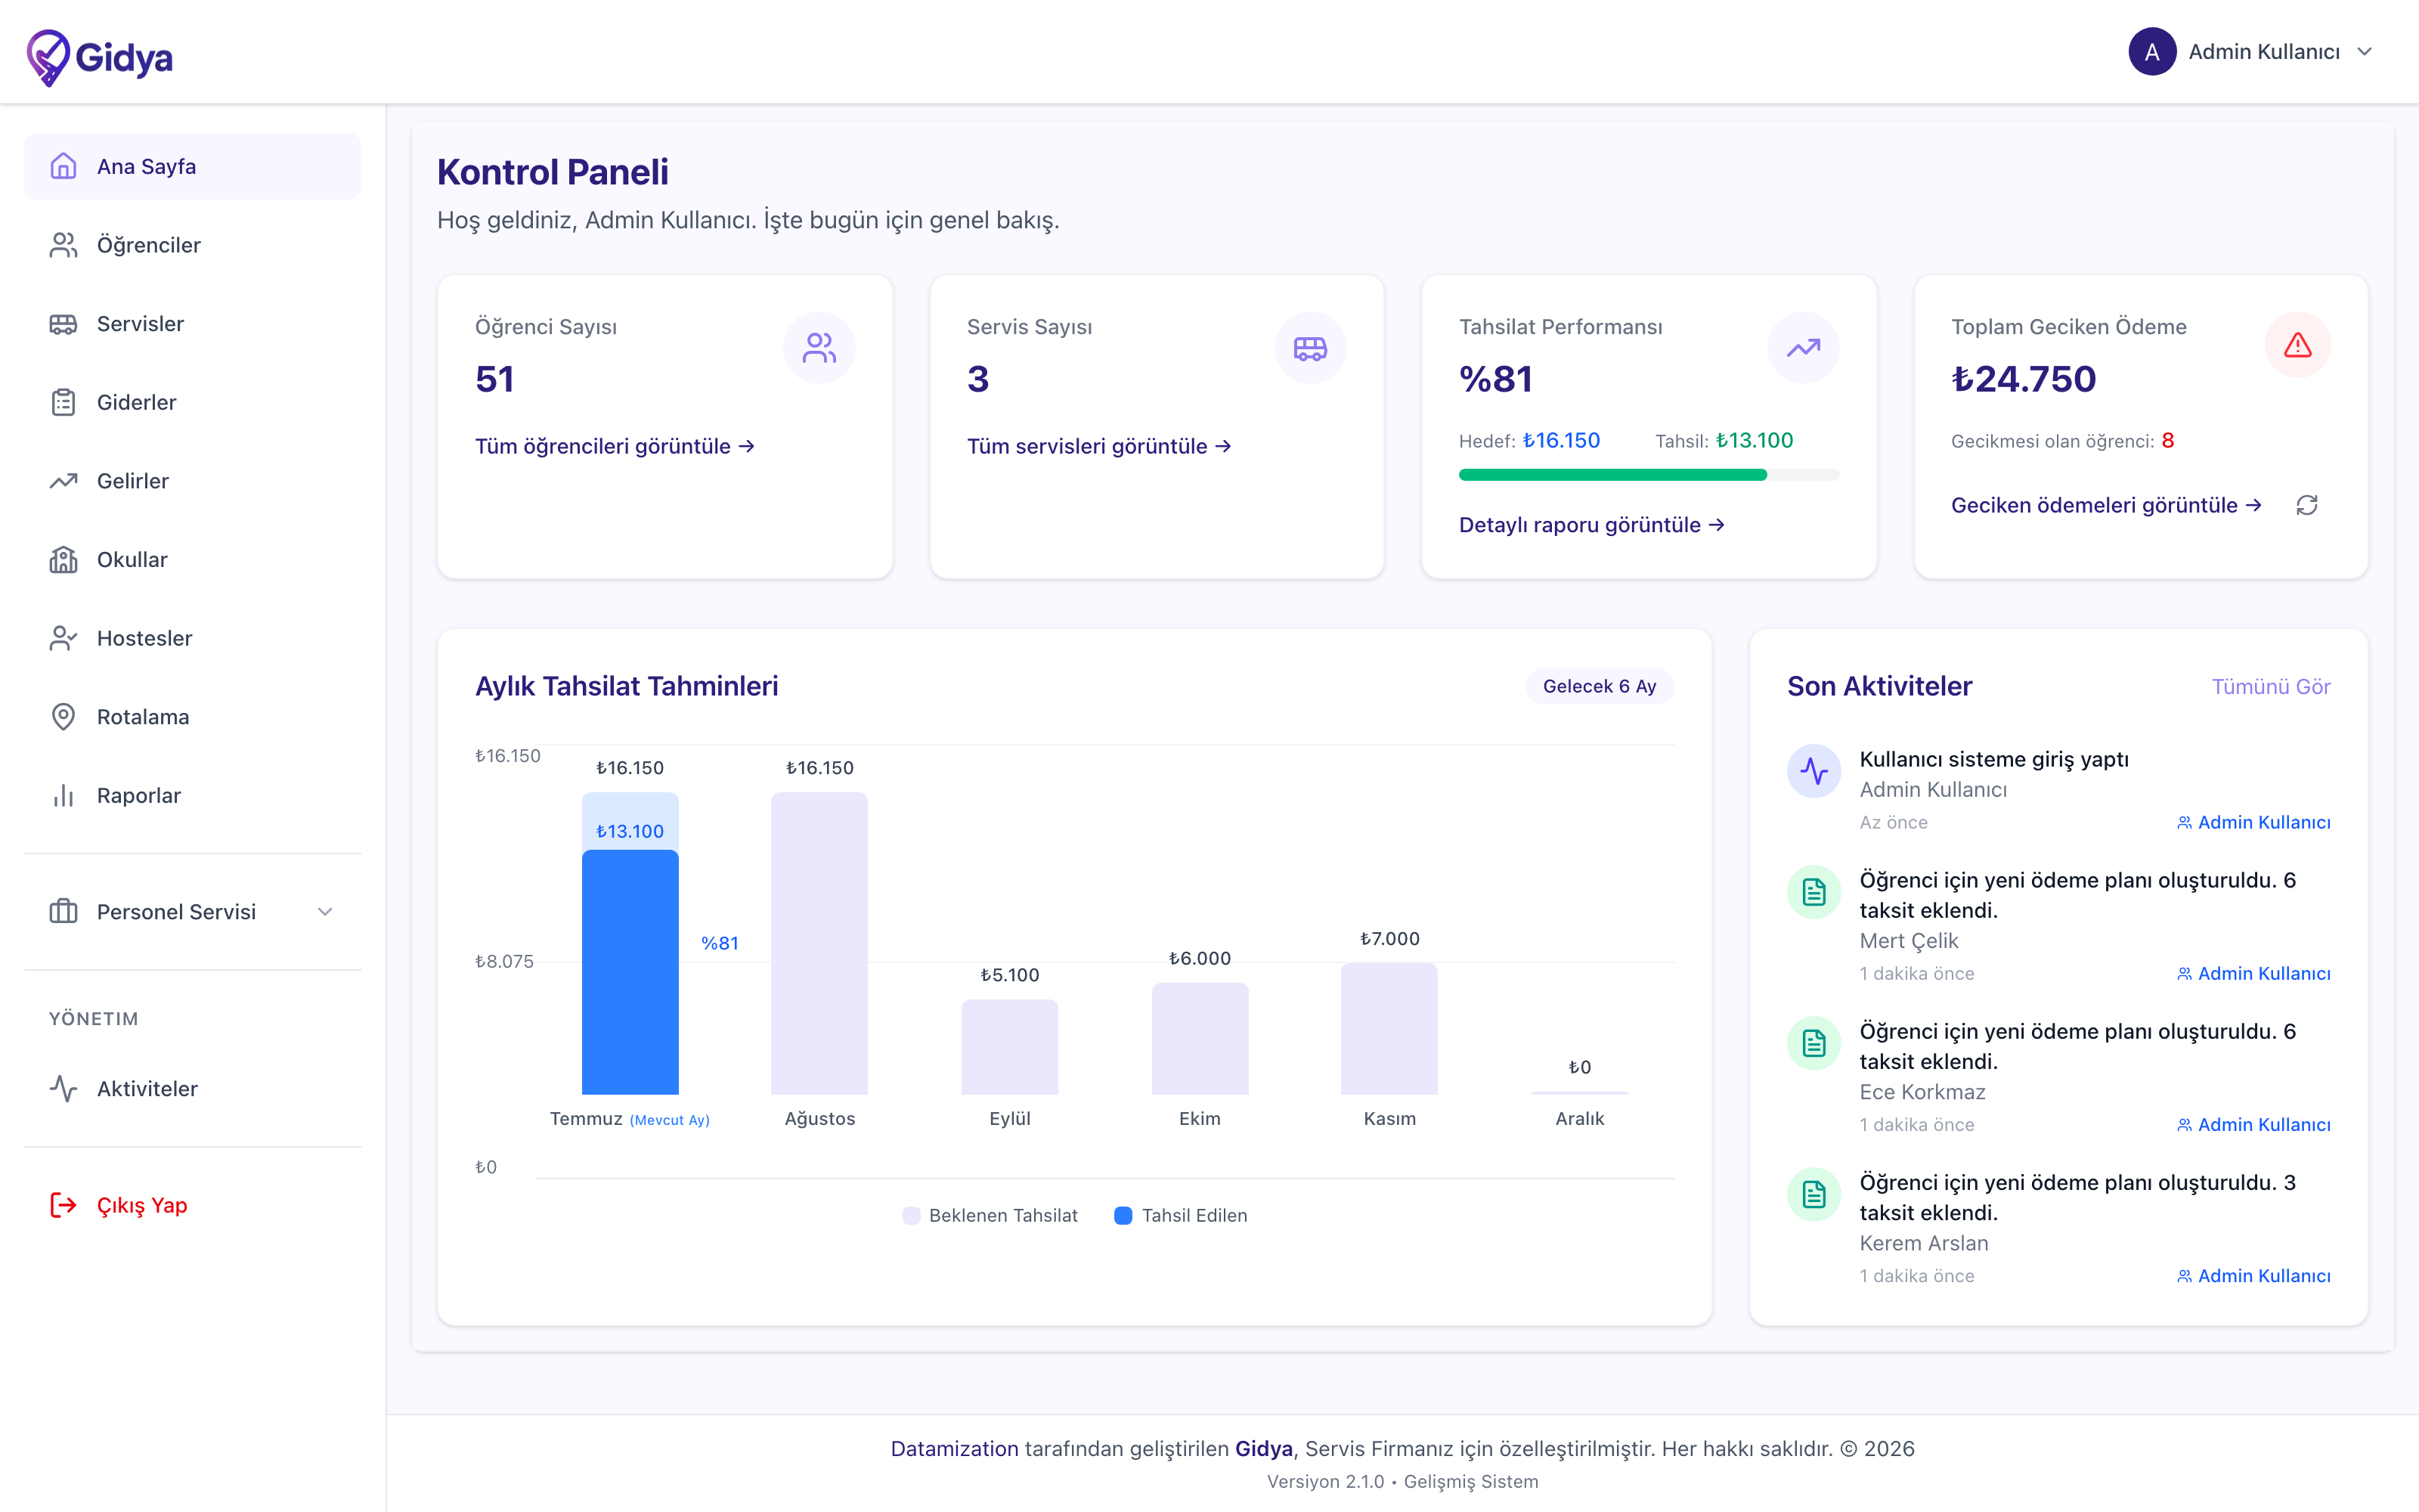The width and height of the screenshot is (2419, 1512).
Task: Click the Beklenen Tahsilat legend swatch
Action: (x=911, y=1215)
